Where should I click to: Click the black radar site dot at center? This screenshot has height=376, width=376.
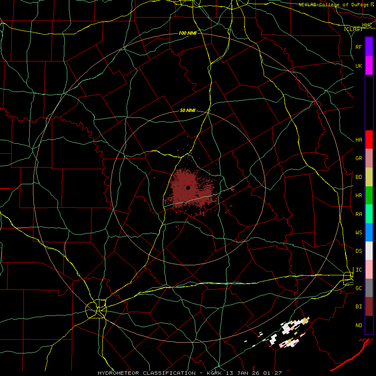pos(188,188)
